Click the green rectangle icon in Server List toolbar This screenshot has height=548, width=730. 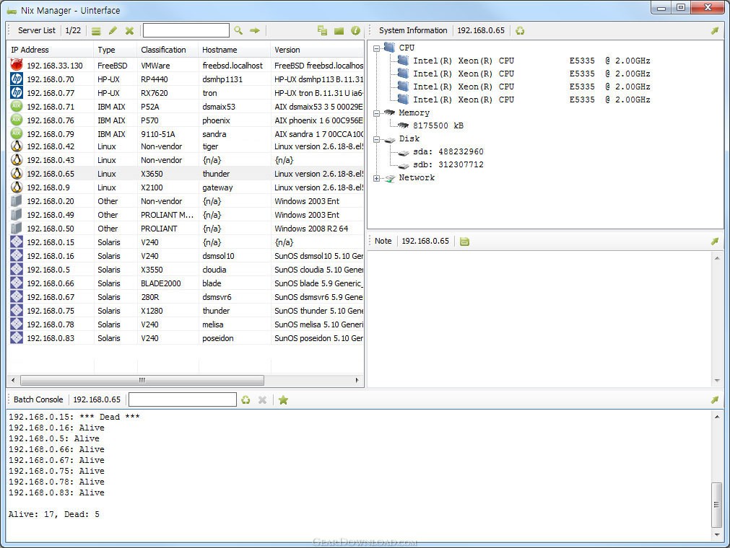click(x=339, y=31)
